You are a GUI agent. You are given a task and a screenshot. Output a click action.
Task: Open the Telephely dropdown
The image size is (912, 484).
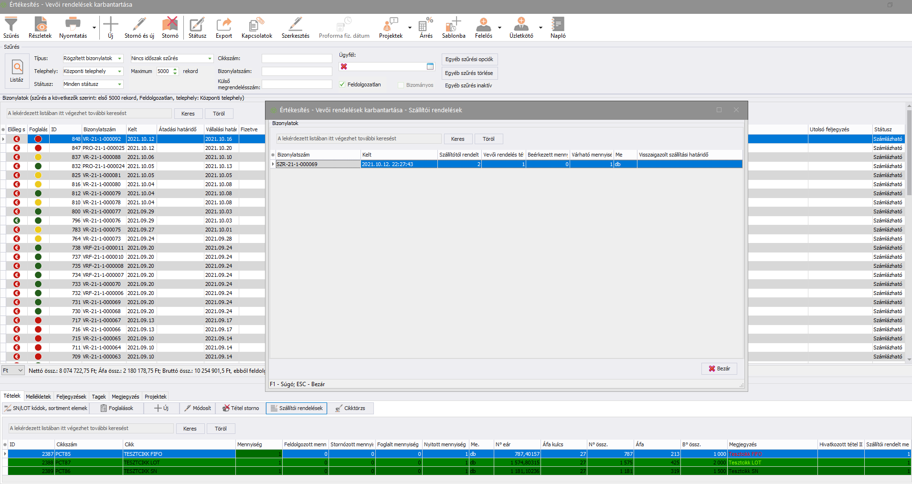coord(119,72)
